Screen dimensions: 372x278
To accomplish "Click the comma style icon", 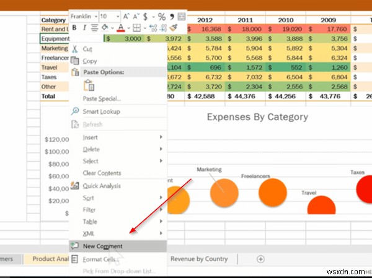I will click(171, 16).
